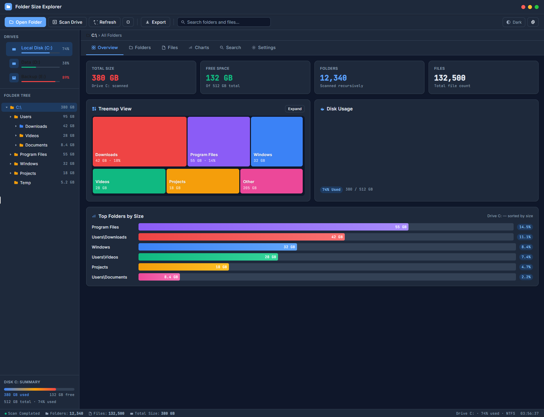Select the Local Disk (C:) drive
The height and width of the screenshot is (417, 544).
tap(37, 48)
